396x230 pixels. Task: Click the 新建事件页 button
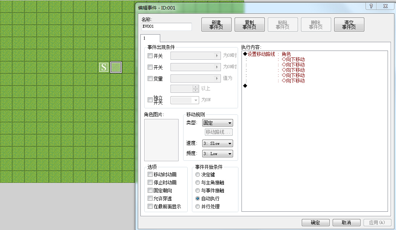[x=216, y=25]
